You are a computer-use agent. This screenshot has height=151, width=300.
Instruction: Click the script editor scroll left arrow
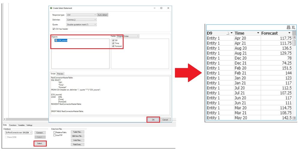[x=5, y=119]
